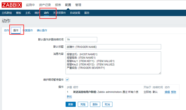This screenshot has height=110, width=186.
Task: Go to 模板 submenu
Action: point(18,13)
